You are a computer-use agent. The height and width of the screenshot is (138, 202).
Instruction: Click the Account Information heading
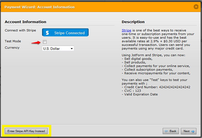26,22
